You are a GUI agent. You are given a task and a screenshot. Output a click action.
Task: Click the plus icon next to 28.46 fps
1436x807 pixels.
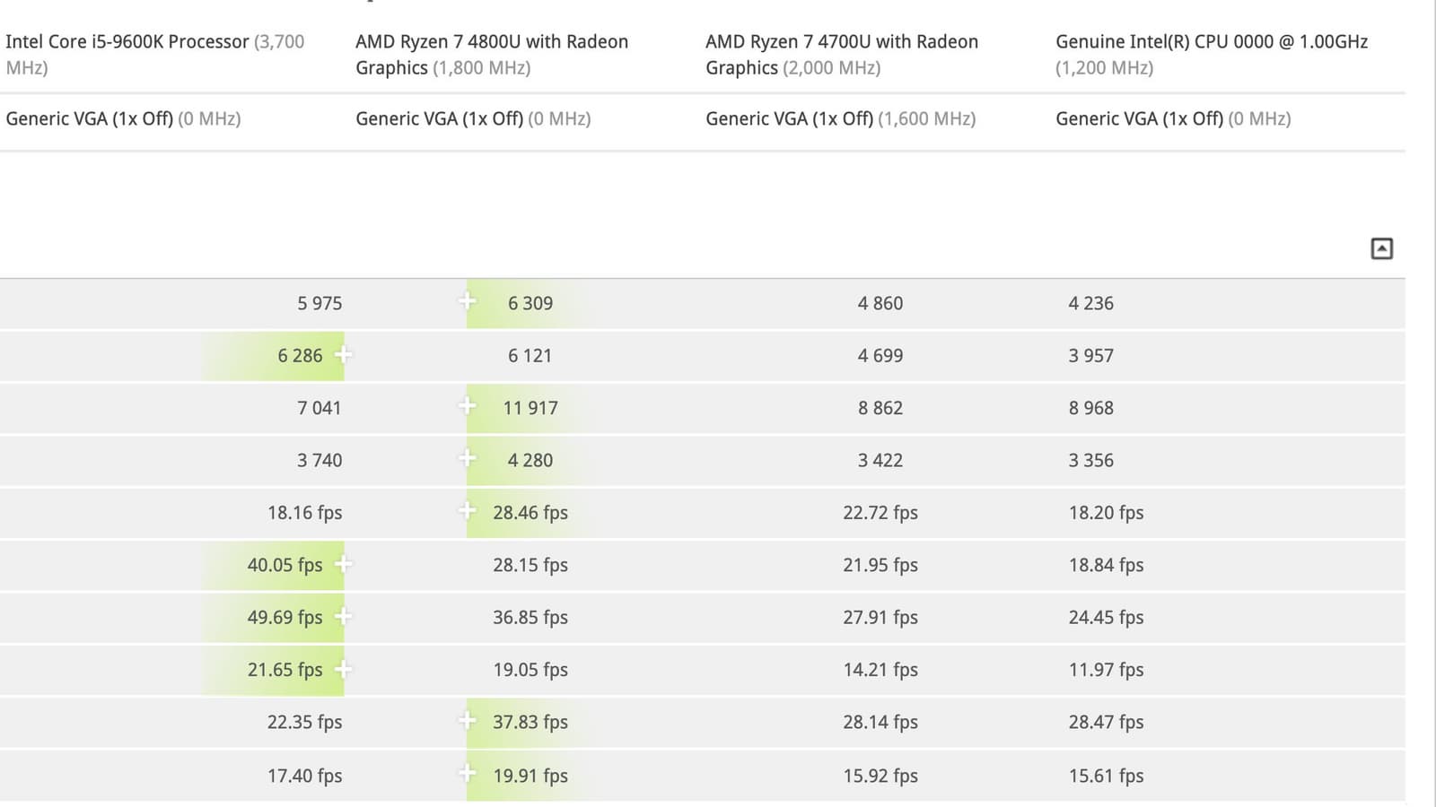[468, 511]
